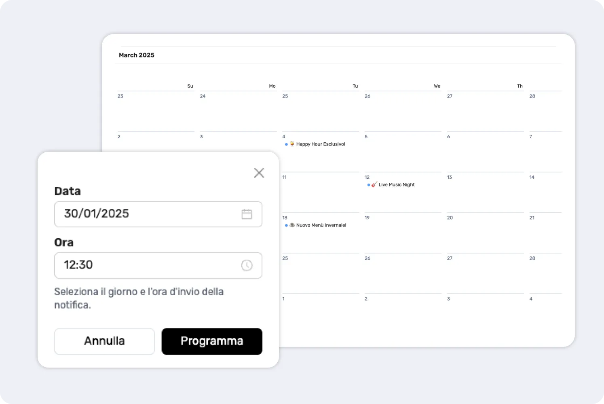
Task: Open the calendar picker icon in Data field
Action: [247, 214]
